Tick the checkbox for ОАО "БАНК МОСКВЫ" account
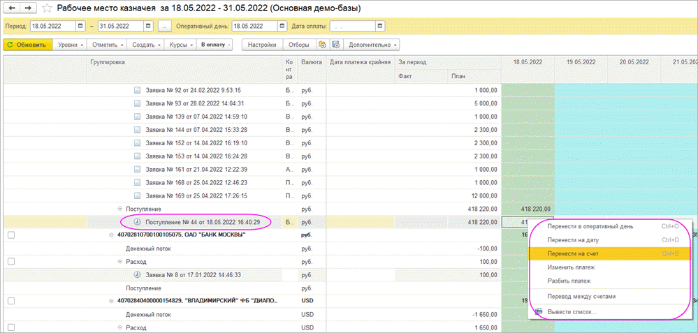The image size is (698, 333). click(10, 235)
